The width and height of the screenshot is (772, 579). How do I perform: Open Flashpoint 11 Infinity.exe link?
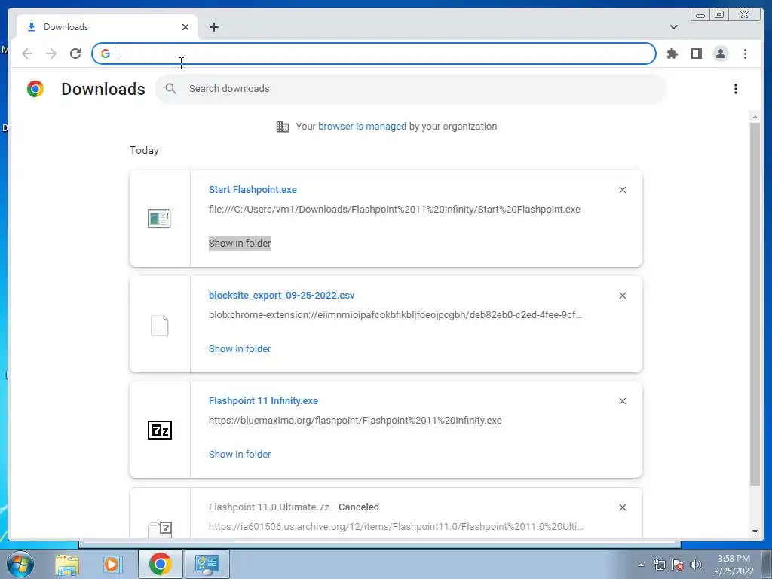point(263,401)
